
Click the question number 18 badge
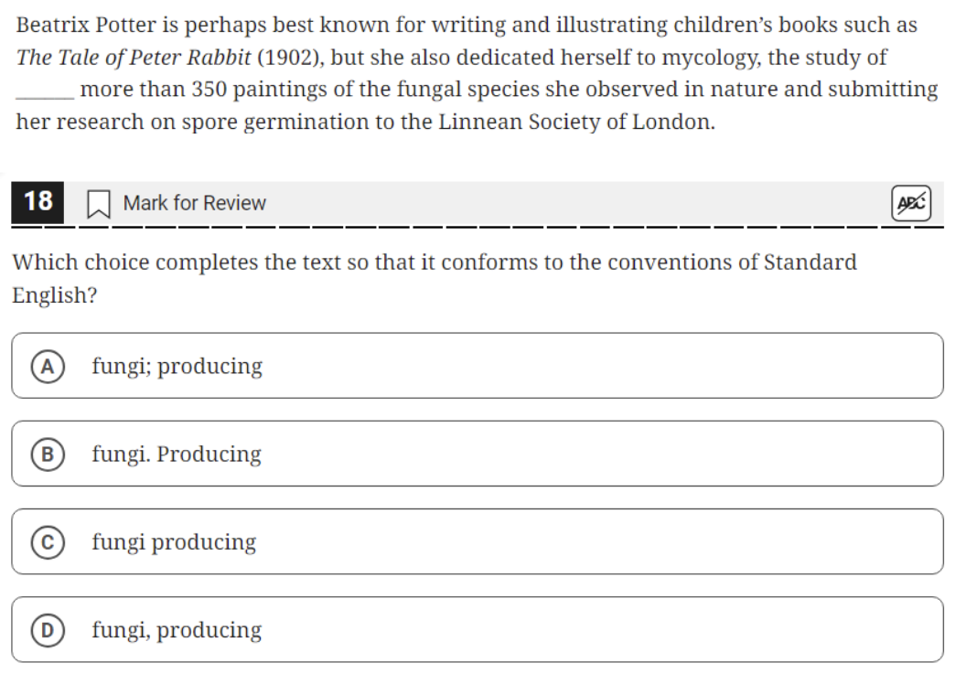coord(38,202)
